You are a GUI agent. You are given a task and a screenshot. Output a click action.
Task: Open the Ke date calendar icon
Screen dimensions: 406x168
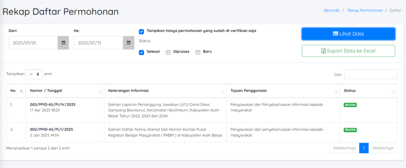tap(128, 43)
